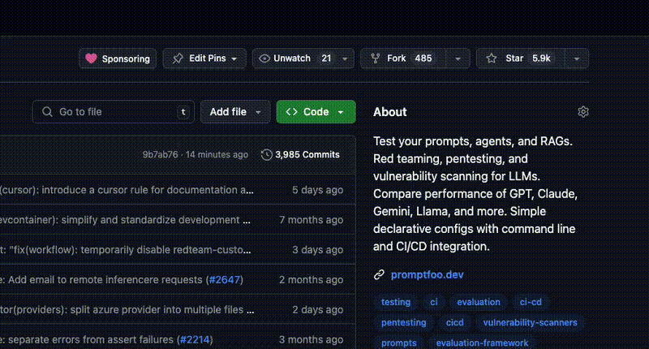Viewport: 649px width, 349px height.
Task: Click the pin icon in Edit Pins
Action: point(178,58)
